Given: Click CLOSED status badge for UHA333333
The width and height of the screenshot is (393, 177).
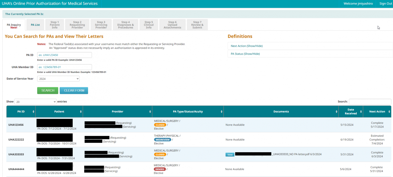Looking at the screenshot, I should pos(160,155).
